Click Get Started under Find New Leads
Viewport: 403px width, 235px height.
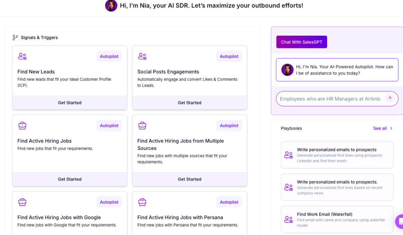click(x=70, y=103)
